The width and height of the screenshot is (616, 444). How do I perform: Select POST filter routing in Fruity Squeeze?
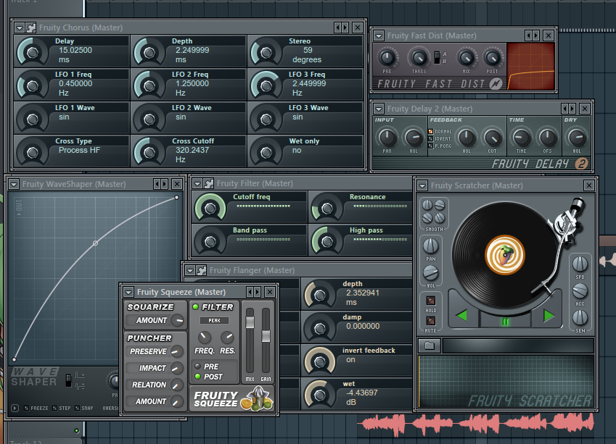tap(197, 377)
